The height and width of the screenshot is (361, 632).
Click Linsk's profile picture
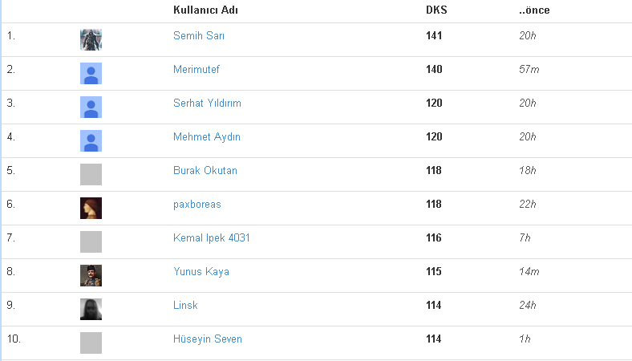pos(91,309)
